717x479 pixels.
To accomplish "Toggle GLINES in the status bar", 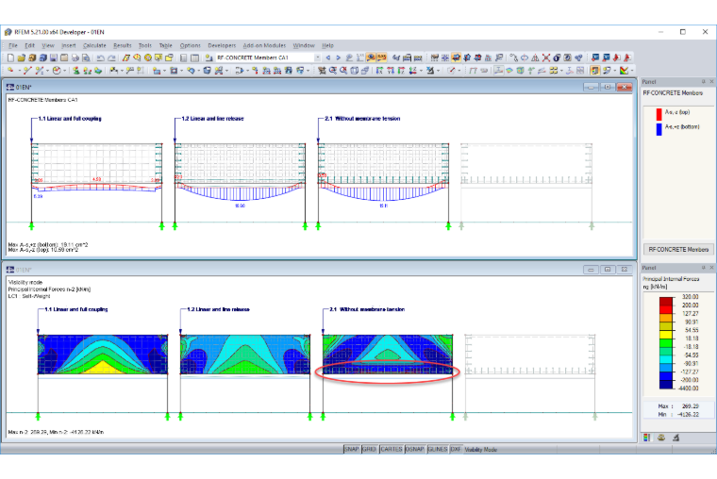I will click(x=438, y=449).
